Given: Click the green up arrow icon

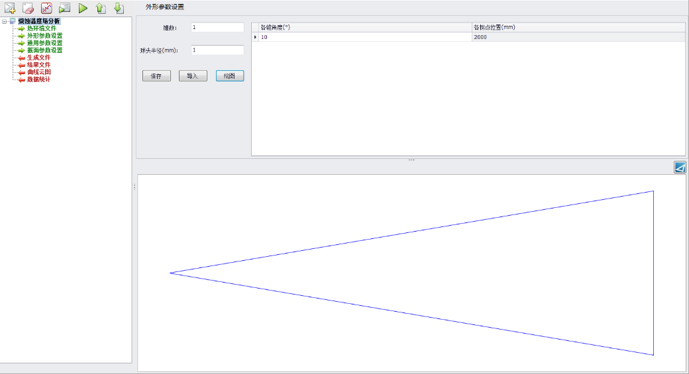Looking at the screenshot, I should coord(100,9).
